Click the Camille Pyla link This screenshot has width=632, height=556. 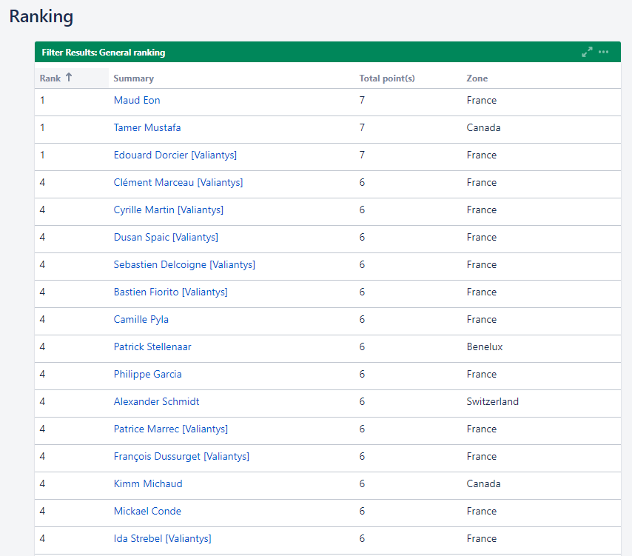click(x=141, y=319)
